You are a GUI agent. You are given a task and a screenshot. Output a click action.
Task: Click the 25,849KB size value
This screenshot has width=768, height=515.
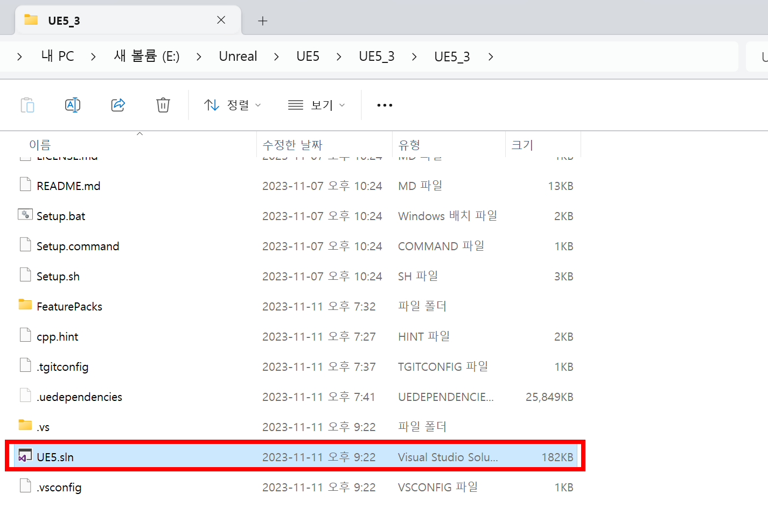tap(549, 397)
